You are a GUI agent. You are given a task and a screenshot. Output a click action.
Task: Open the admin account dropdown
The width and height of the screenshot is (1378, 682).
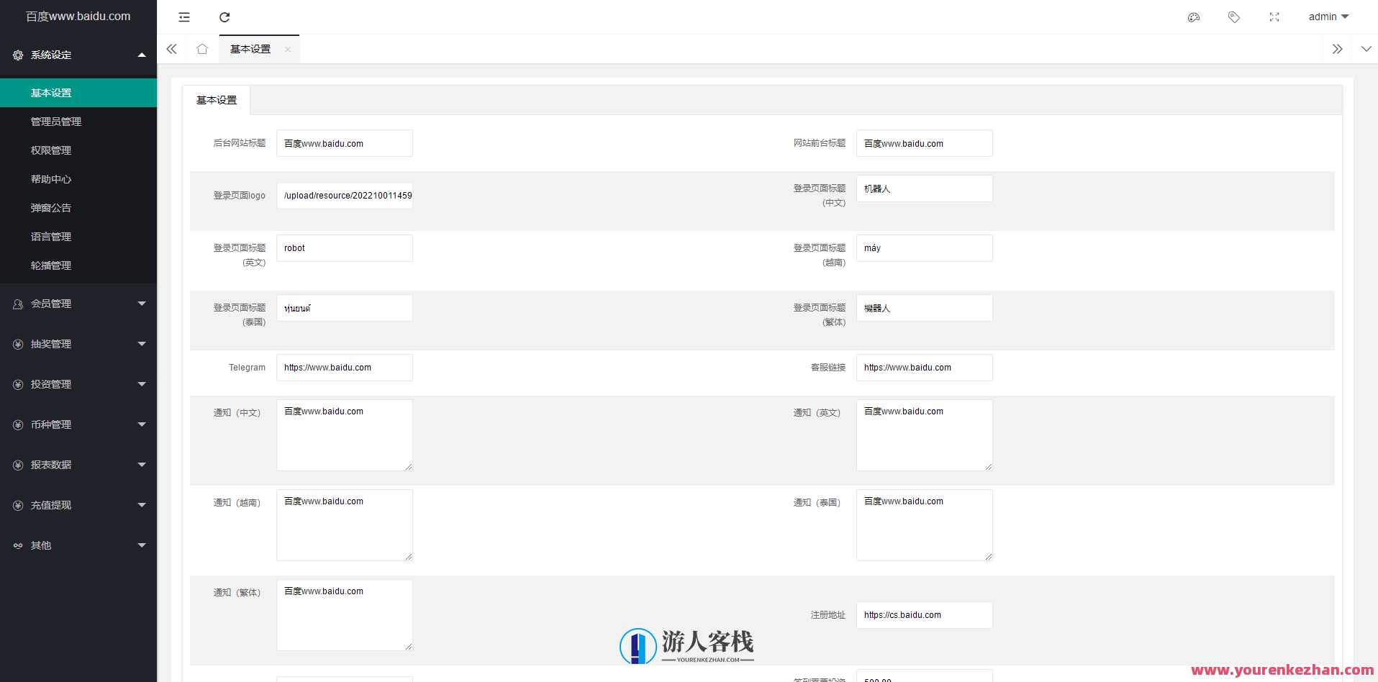point(1328,16)
